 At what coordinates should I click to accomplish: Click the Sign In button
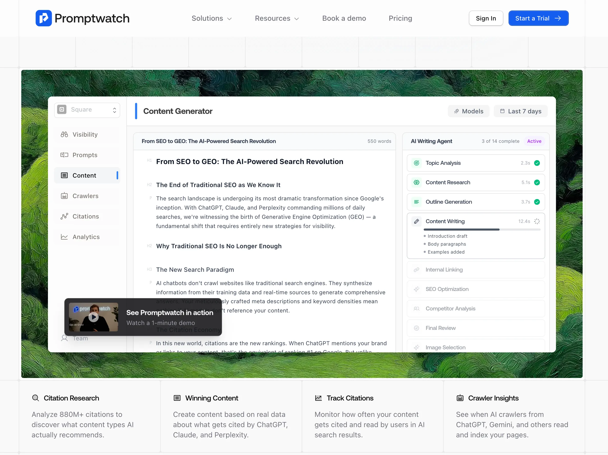[x=486, y=18]
